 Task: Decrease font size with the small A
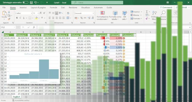(x=44, y=13)
